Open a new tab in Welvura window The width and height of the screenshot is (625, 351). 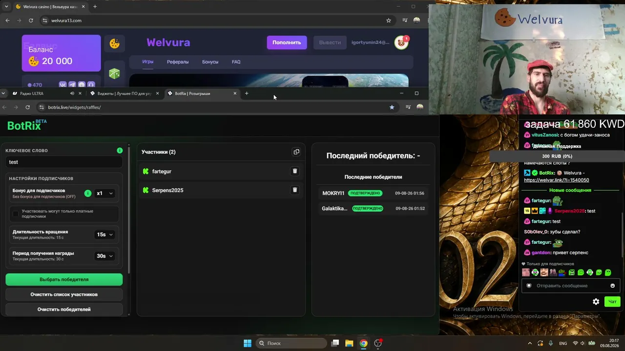coord(95,7)
